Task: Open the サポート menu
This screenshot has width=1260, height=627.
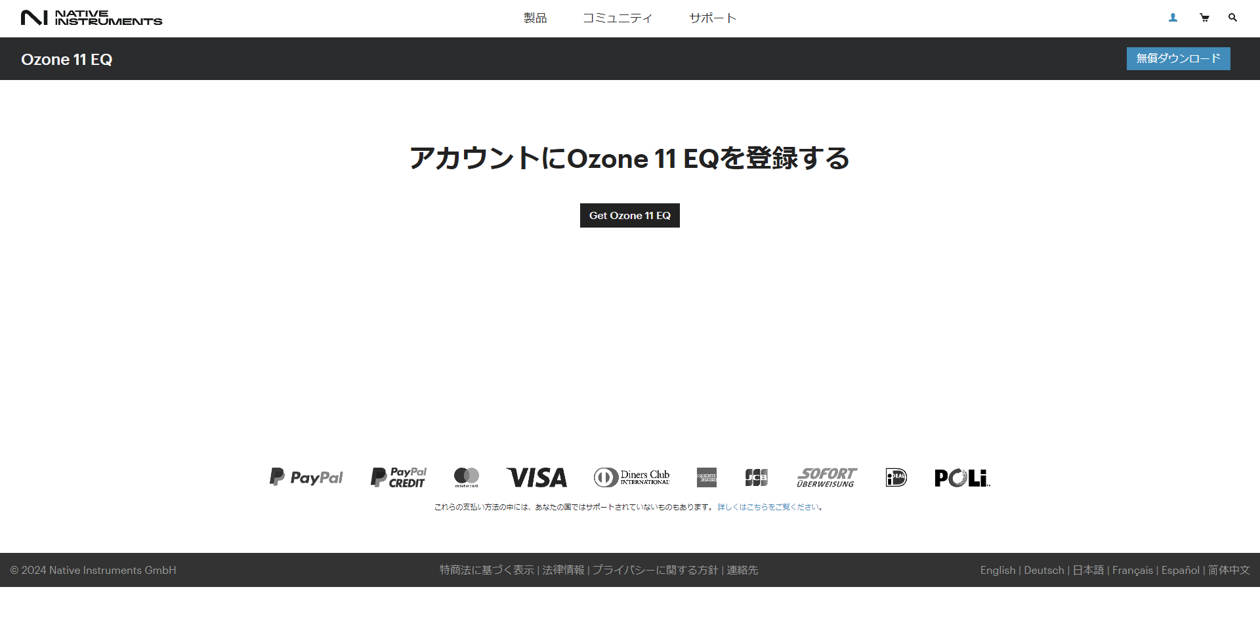Action: 713,18
